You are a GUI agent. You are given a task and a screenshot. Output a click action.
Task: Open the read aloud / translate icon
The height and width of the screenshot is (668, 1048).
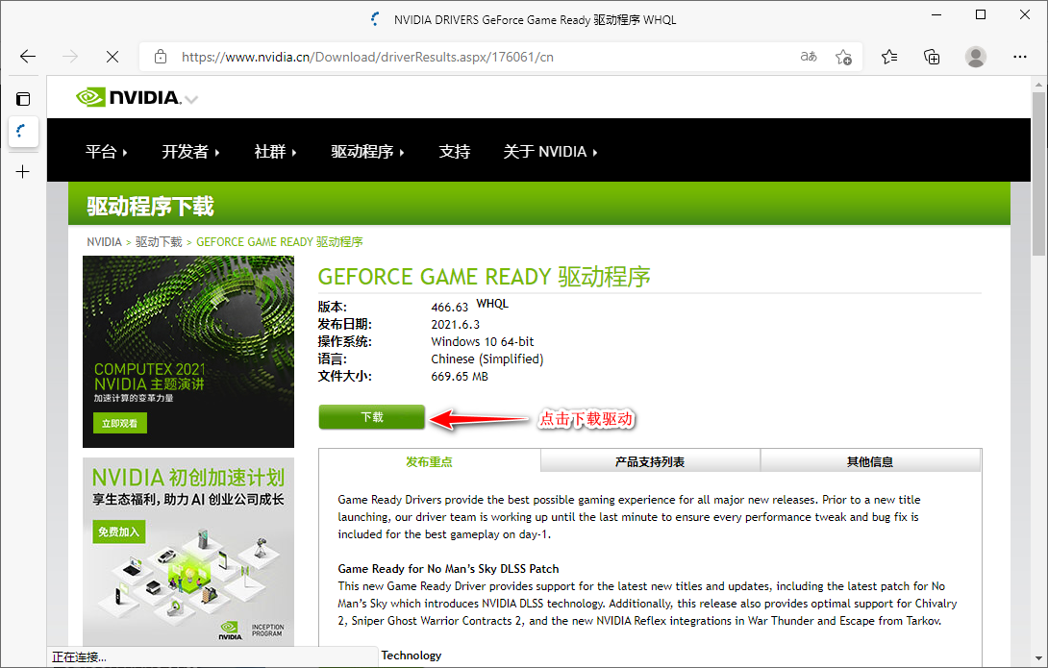pos(809,57)
